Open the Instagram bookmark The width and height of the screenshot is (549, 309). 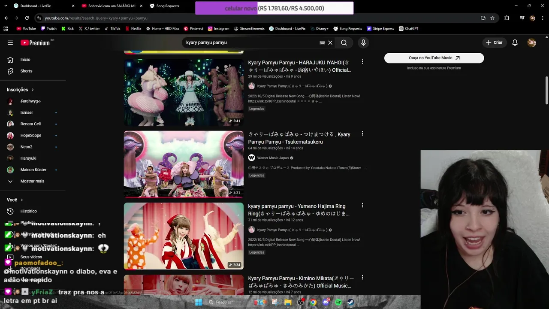pyautogui.click(x=218, y=29)
